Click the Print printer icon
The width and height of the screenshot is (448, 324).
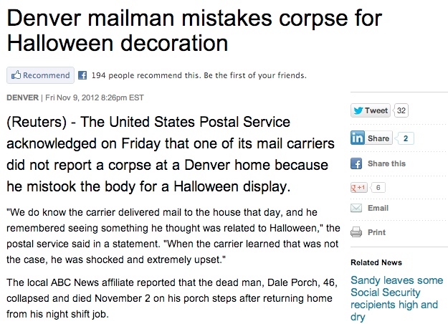click(x=356, y=232)
